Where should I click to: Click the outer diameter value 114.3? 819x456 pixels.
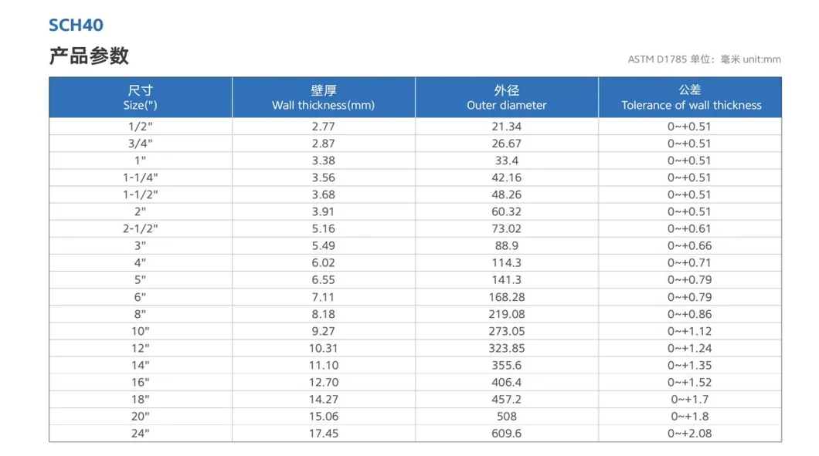pyautogui.click(x=506, y=263)
